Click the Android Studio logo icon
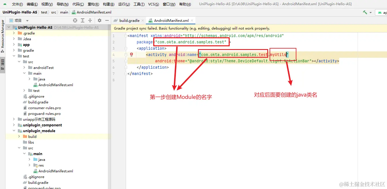 pos(5,4)
